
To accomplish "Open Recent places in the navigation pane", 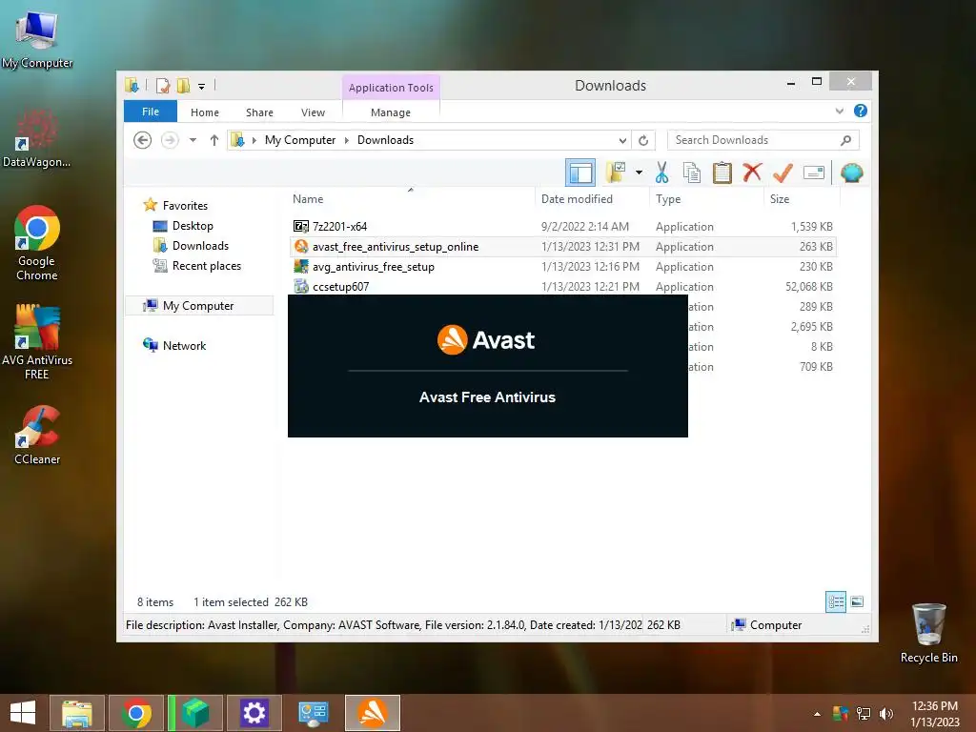I will coord(206,266).
